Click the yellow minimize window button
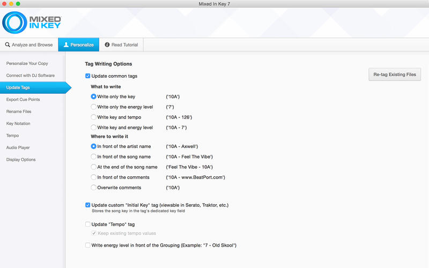429x268 pixels. [11, 4]
